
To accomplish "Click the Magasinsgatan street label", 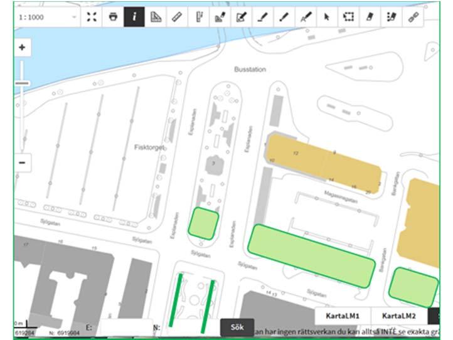I will point(341,197).
